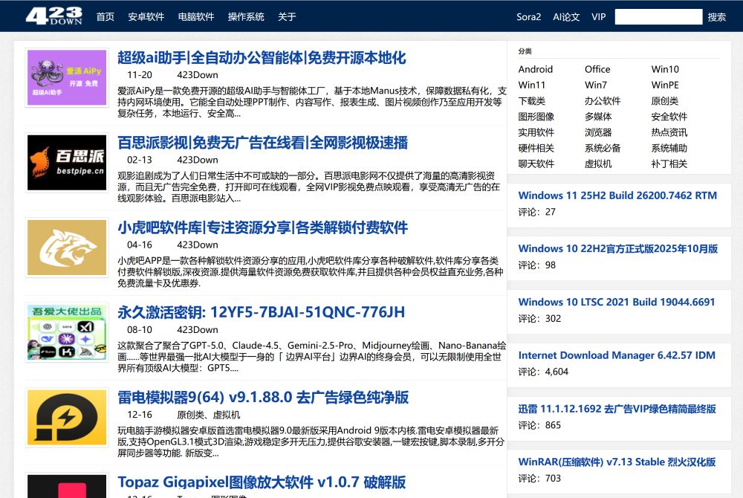
Task: Open the AiPy octopus thumbnail image
Action: (67, 78)
